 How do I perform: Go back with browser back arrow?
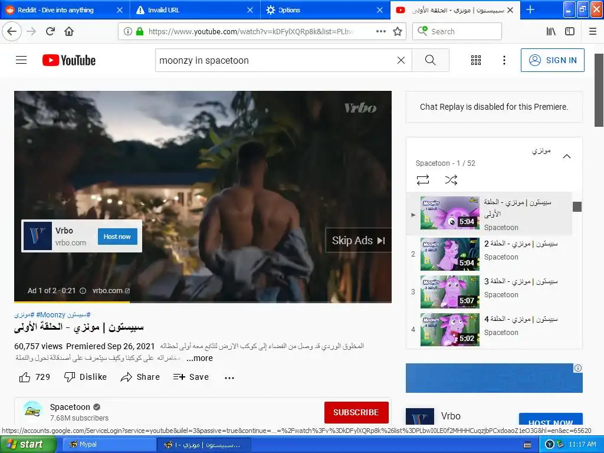[x=12, y=31]
